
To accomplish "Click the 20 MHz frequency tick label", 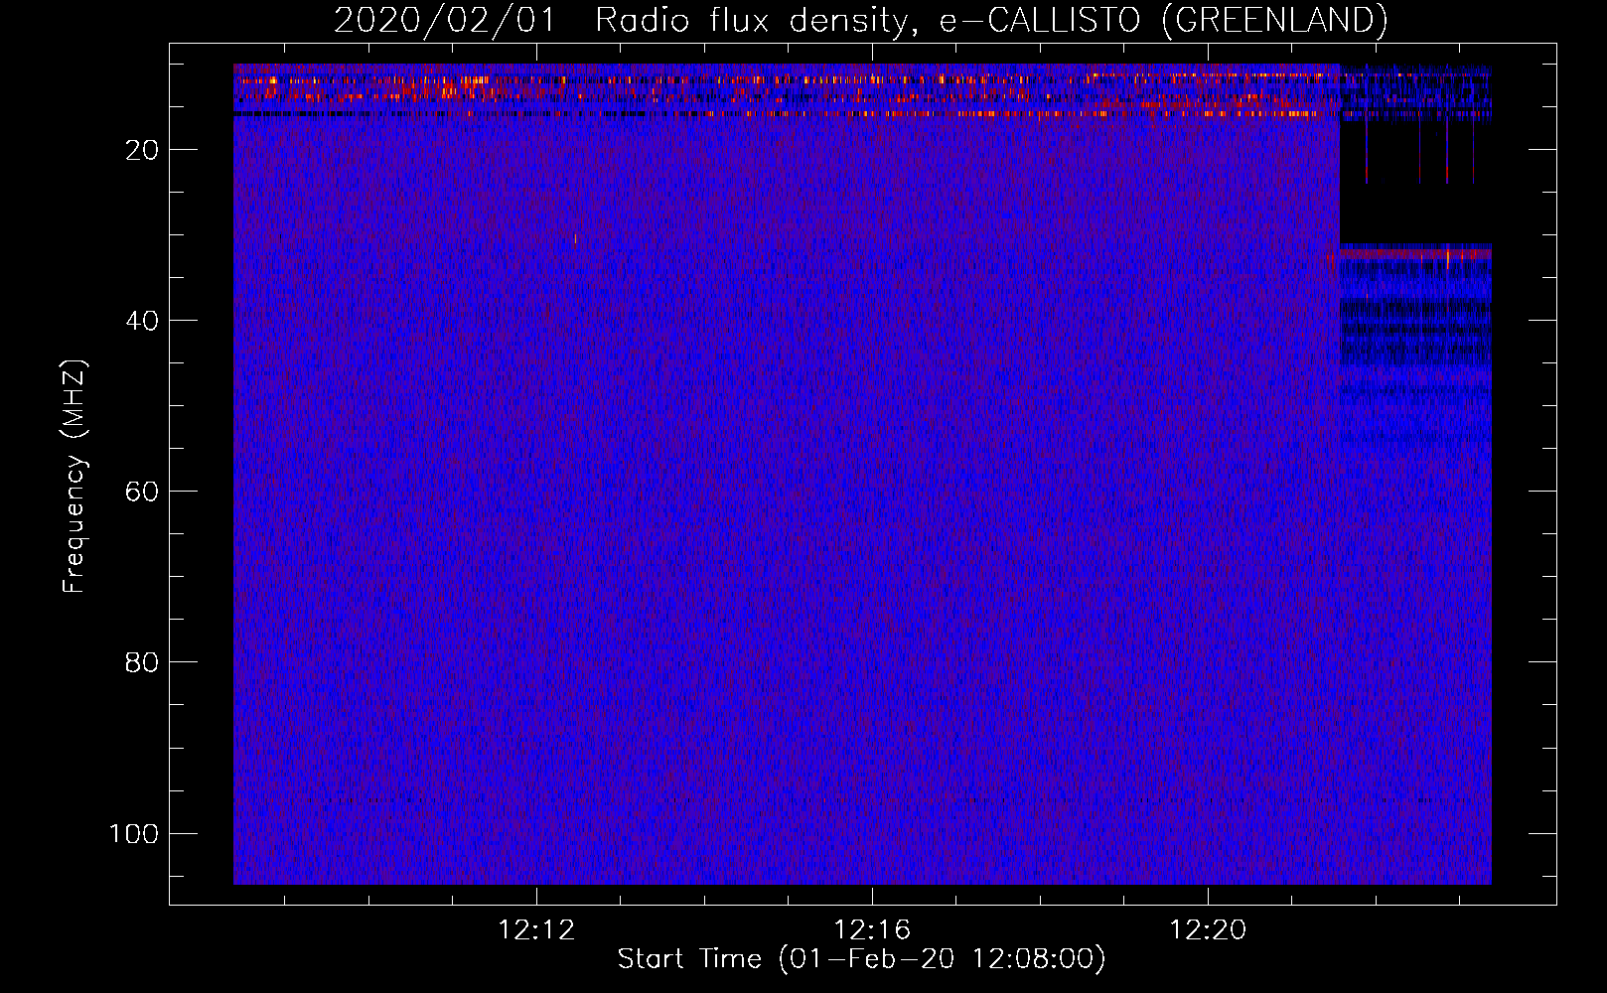I will 142,150.
